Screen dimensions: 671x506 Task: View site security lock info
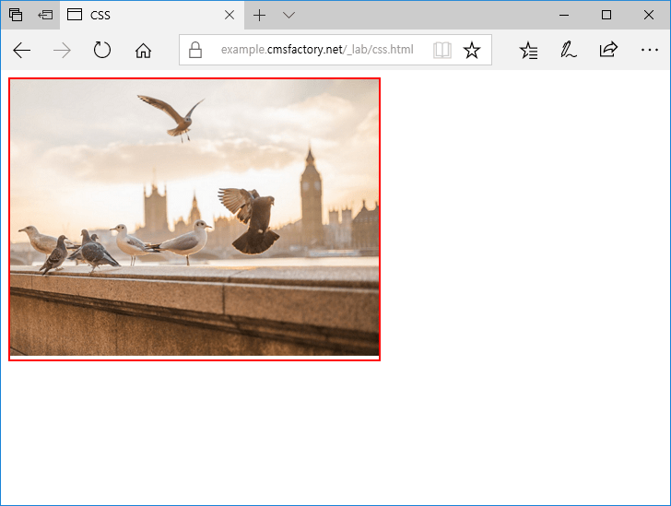tap(195, 50)
